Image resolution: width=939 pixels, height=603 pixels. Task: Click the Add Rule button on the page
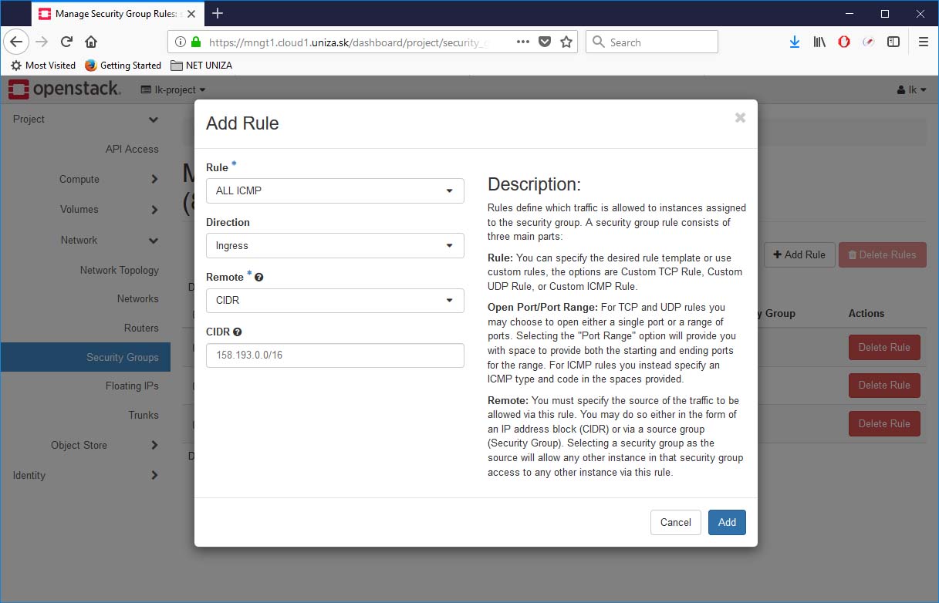pyautogui.click(x=799, y=254)
